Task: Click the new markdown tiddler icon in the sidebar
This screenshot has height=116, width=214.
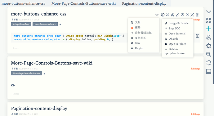Action: [208, 37]
